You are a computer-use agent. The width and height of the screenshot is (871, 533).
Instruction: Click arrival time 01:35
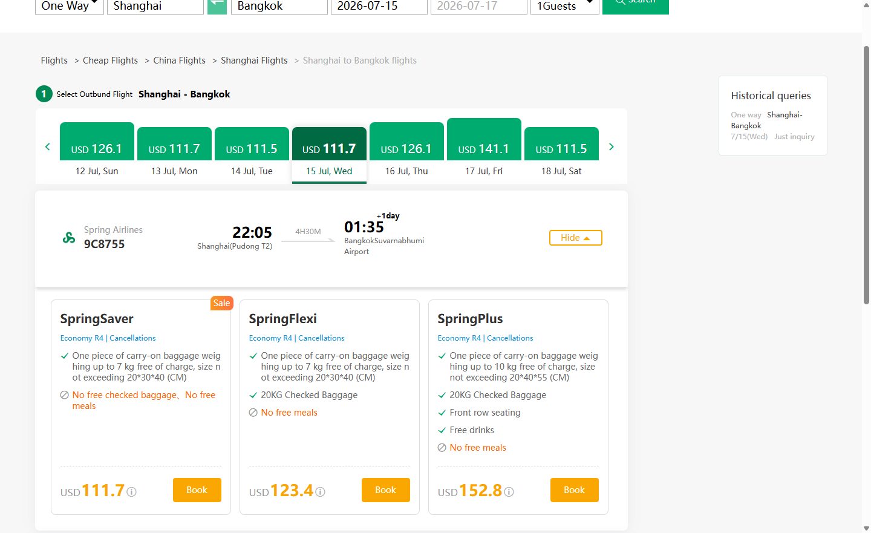(364, 227)
